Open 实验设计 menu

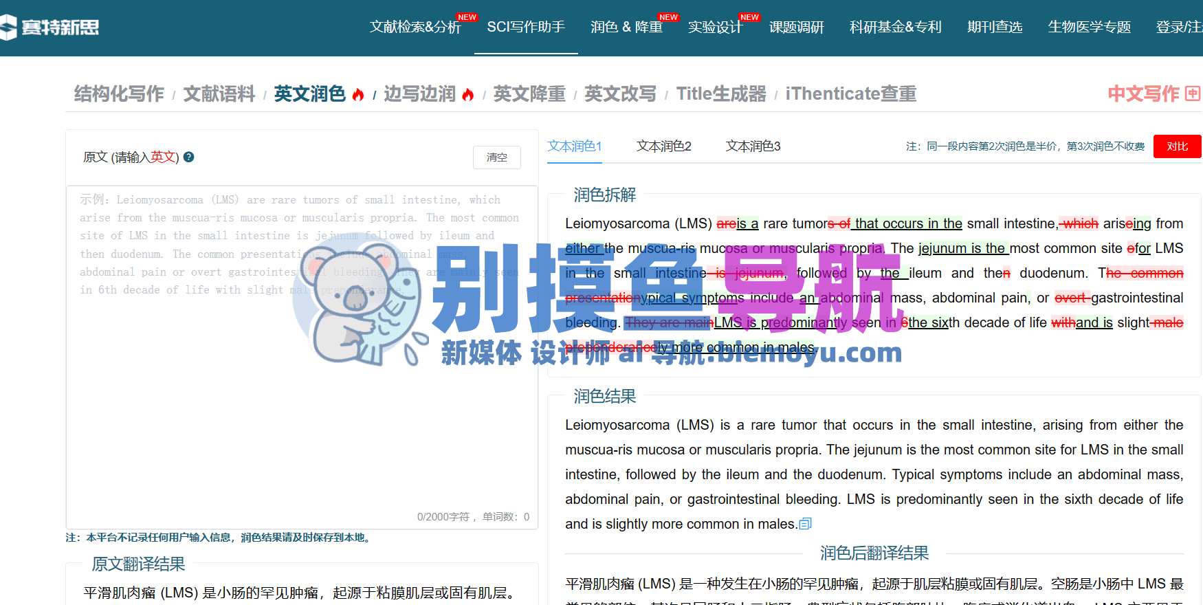pos(716,27)
